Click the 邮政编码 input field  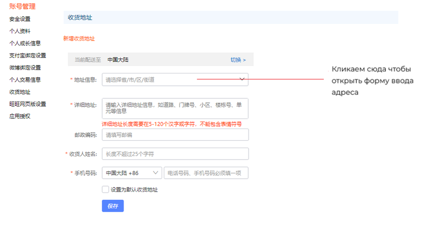tap(175, 135)
